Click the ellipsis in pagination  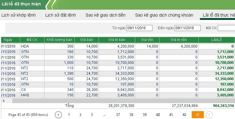tap(105, 115)
